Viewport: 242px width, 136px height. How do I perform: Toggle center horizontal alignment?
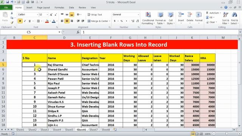pos(67,21)
